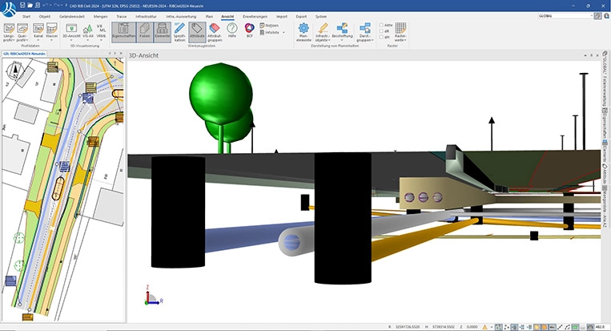The image size is (611, 331).
Task: Open the Export tab
Action: [x=301, y=16]
